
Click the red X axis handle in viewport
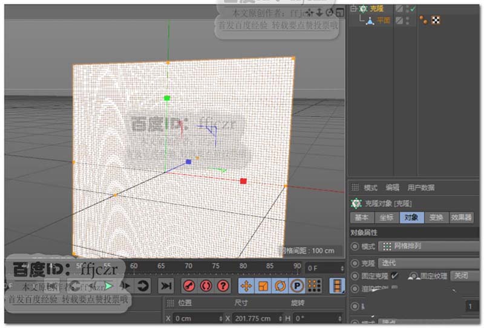[243, 181]
